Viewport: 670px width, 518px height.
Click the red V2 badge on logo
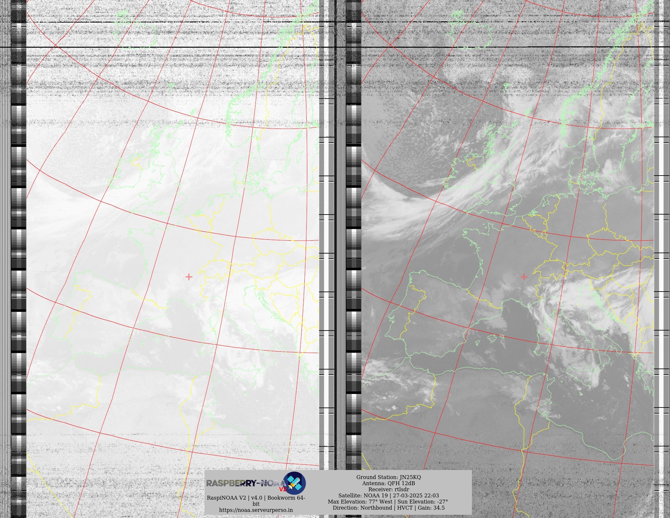(x=282, y=489)
